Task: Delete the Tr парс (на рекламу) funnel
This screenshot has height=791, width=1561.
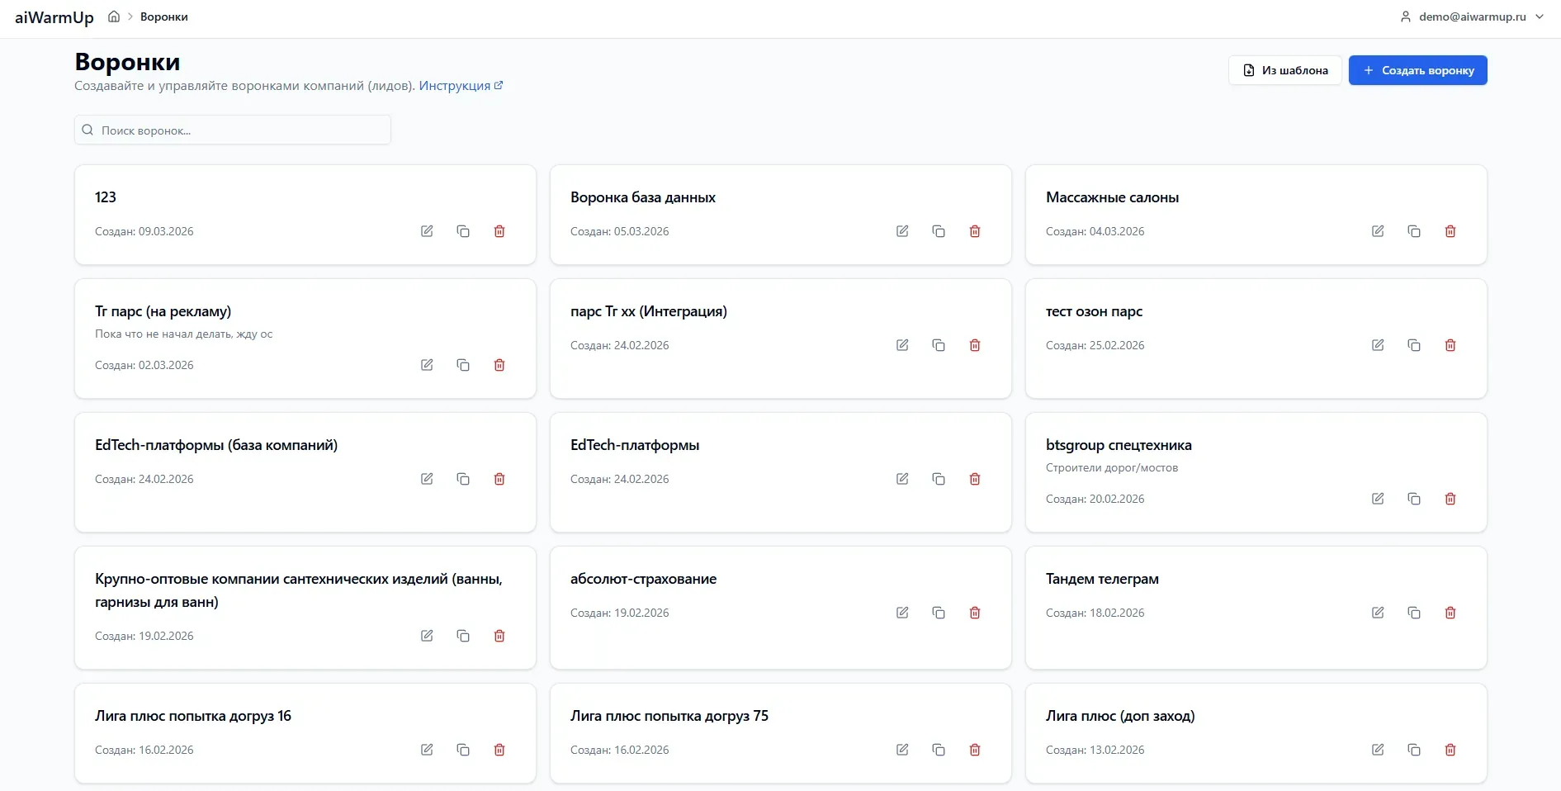Action: 499,365
